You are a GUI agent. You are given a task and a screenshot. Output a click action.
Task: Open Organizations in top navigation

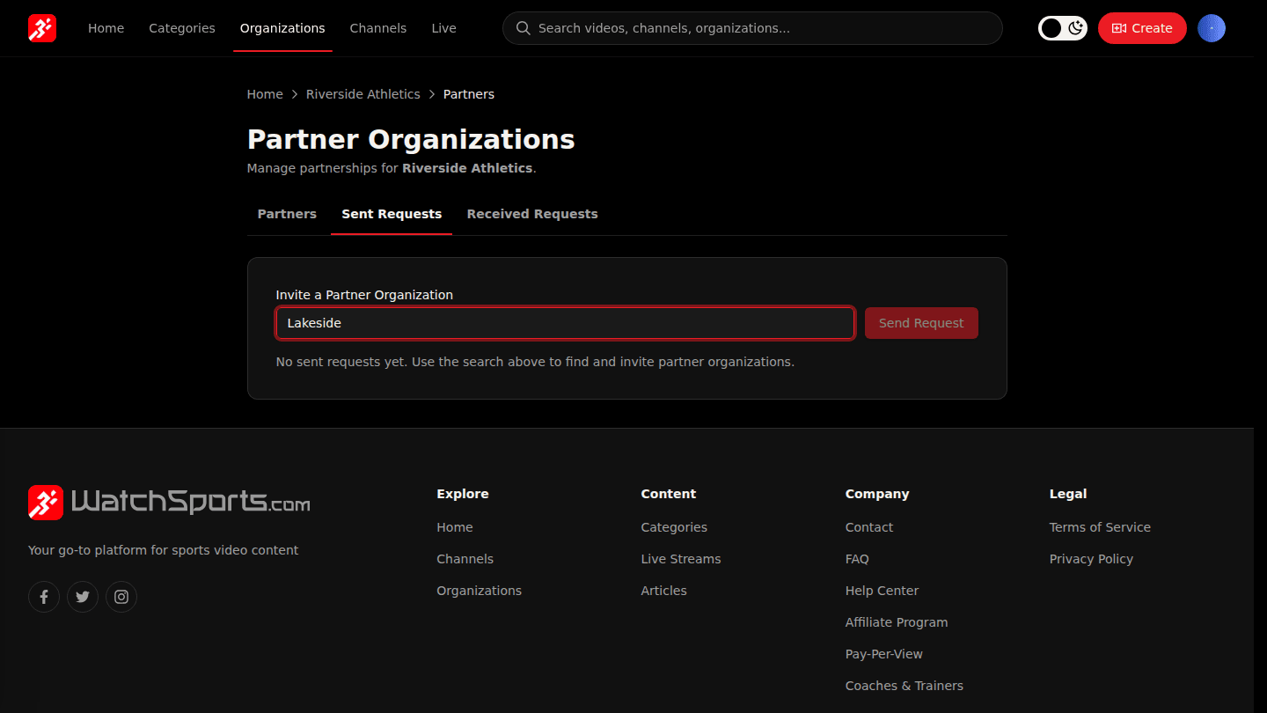[282, 28]
